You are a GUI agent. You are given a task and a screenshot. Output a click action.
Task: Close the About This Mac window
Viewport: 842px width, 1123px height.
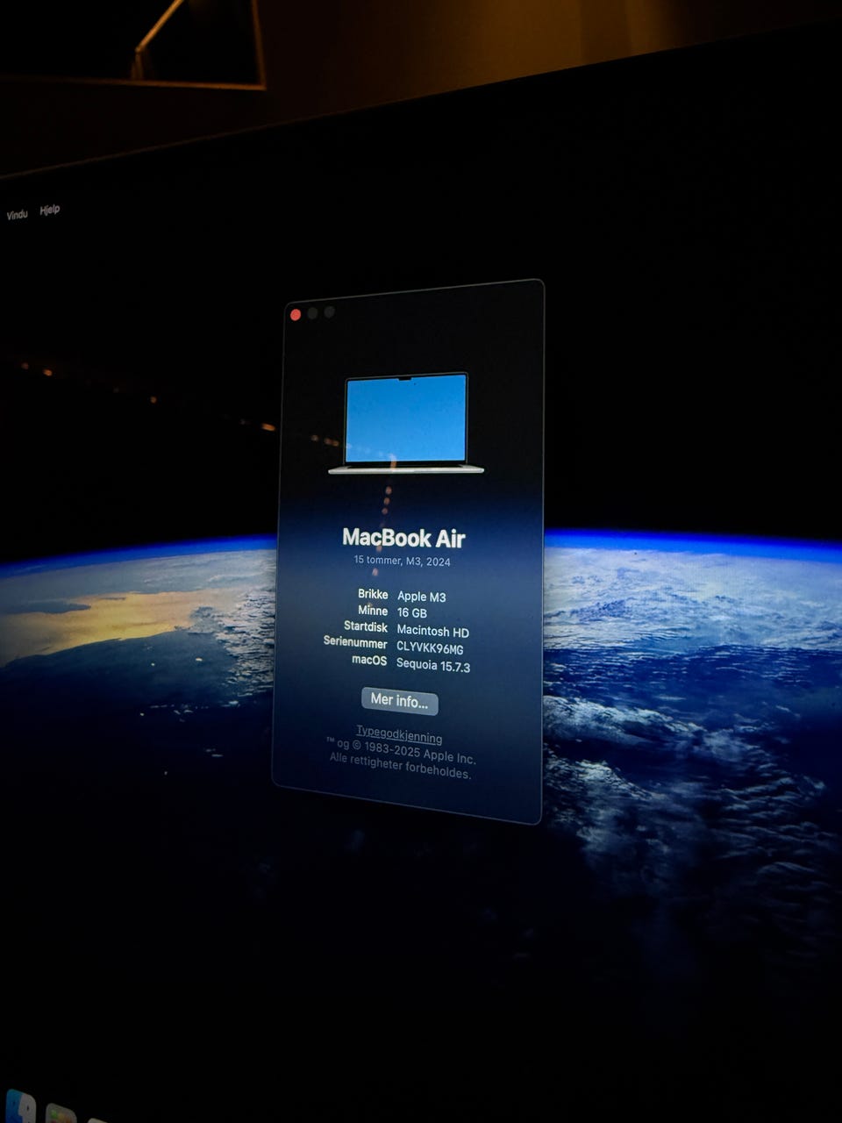click(x=296, y=314)
